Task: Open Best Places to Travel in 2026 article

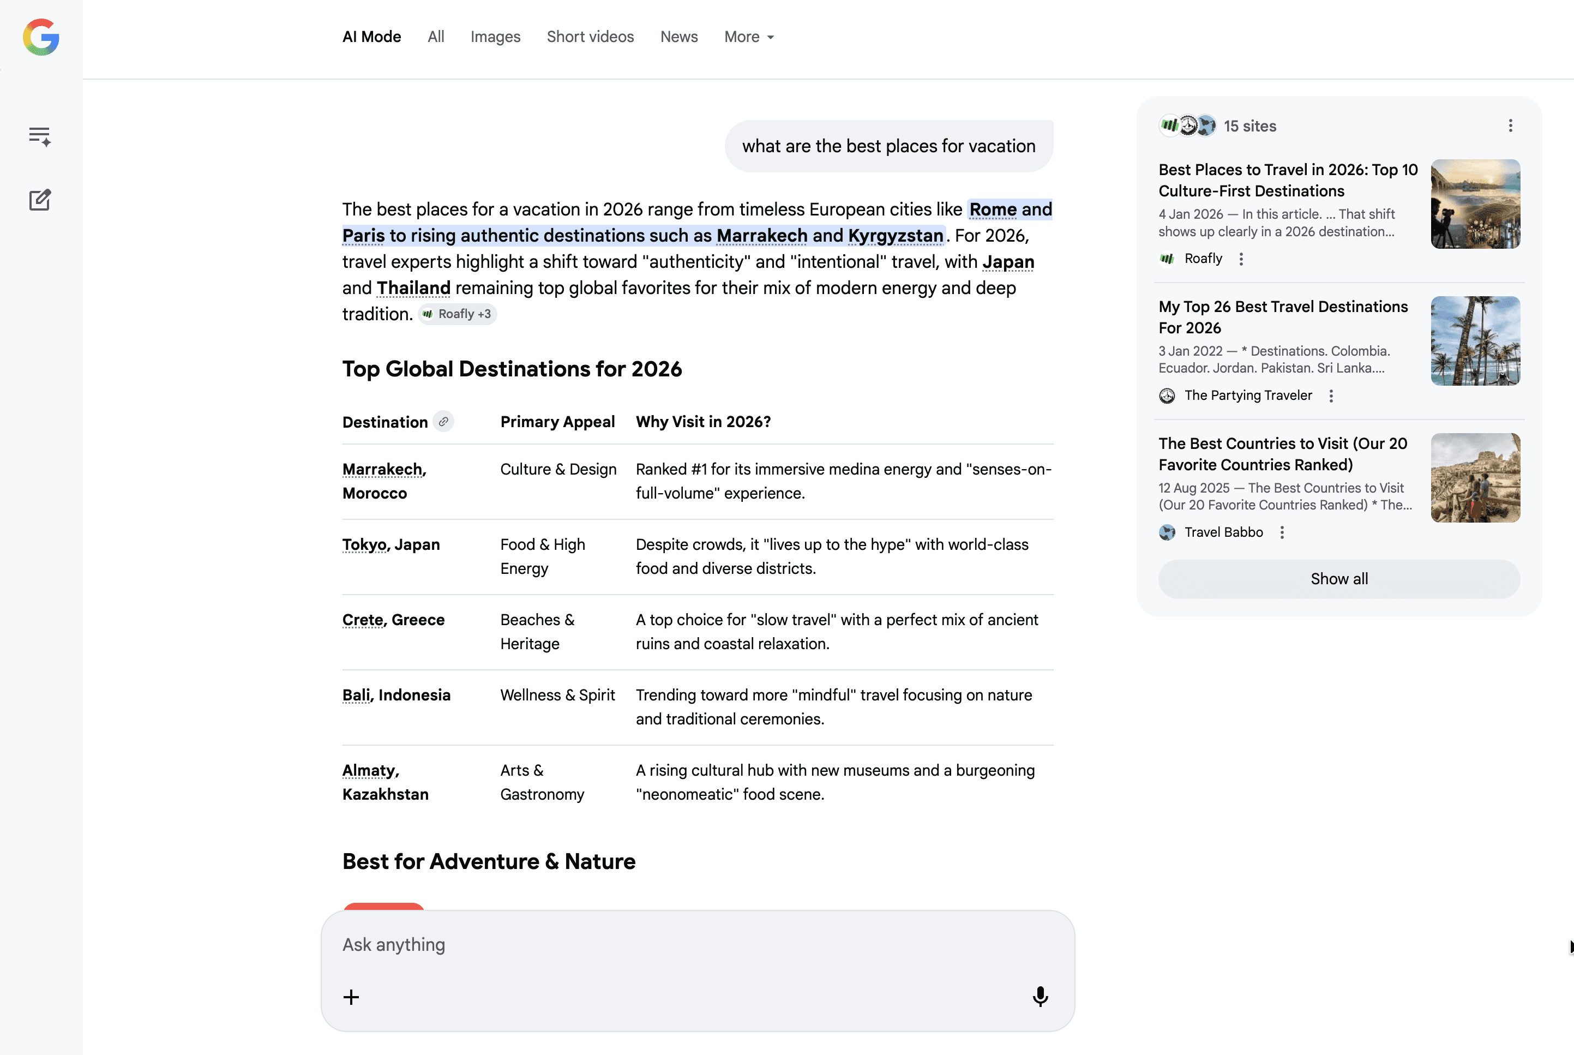Action: (x=1287, y=181)
